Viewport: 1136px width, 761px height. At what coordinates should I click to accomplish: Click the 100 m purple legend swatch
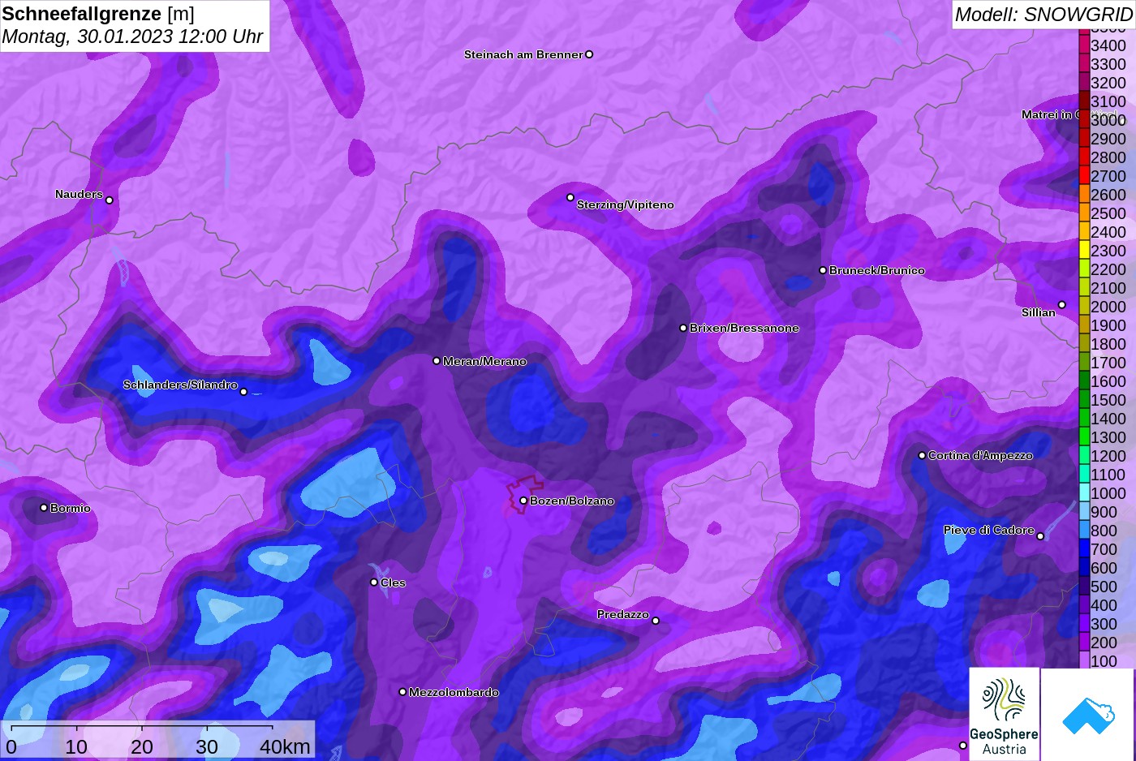(1084, 660)
